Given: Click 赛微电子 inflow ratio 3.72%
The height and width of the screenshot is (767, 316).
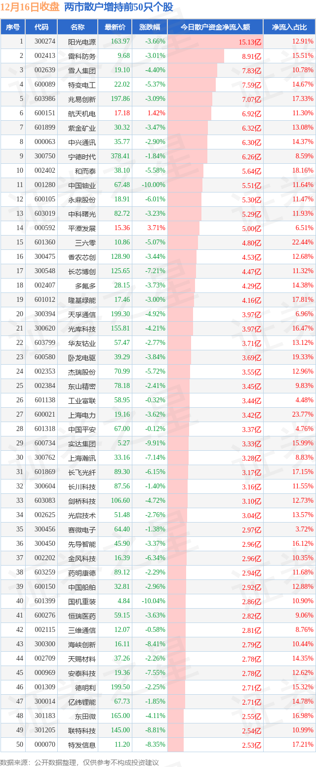Looking at the screenshot, I should tap(304, 529).
